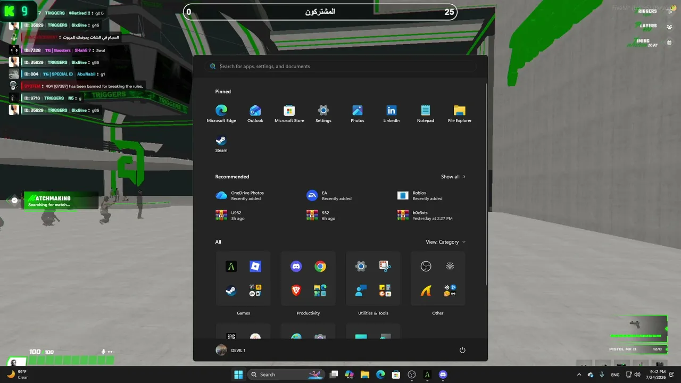Open the OneDrive icon in system tray
The height and width of the screenshot is (383, 681).
(591, 374)
